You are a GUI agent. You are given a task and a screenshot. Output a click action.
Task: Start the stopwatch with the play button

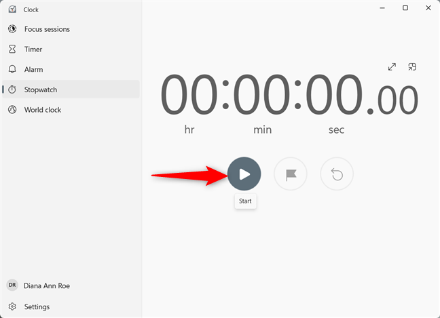tap(244, 174)
